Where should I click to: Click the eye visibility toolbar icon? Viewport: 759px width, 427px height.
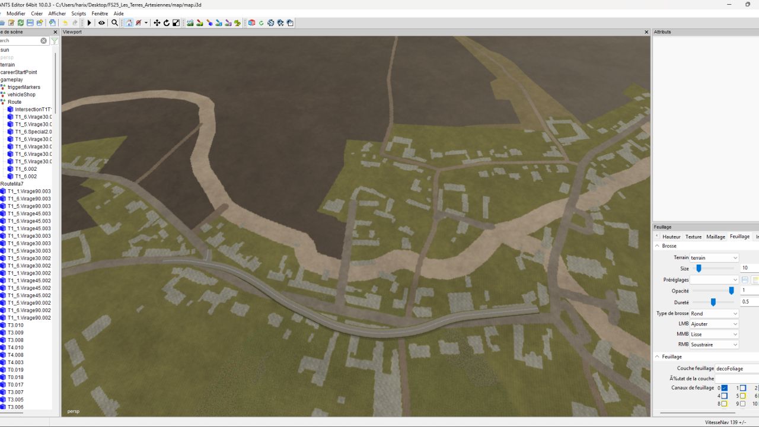(101, 23)
